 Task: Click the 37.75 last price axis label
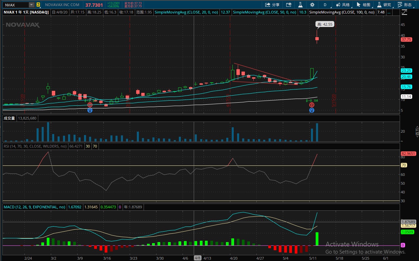406,39
